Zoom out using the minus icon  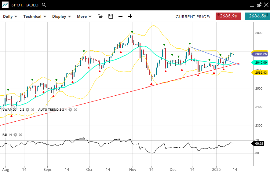120,17
